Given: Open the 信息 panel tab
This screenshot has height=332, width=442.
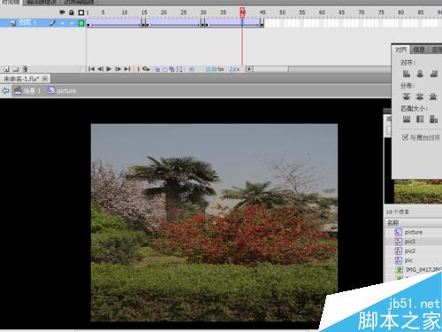Looking at the screenshot, I should 419,50.
